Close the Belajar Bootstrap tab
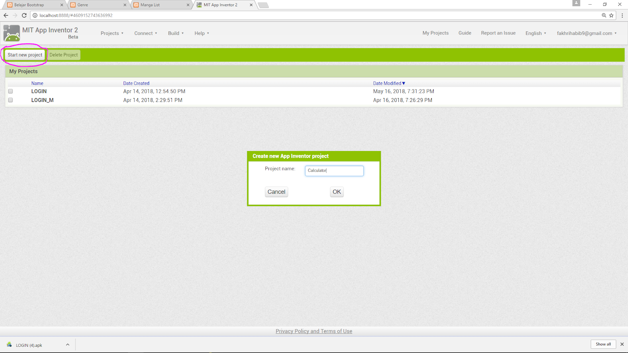 pos(62,5)
